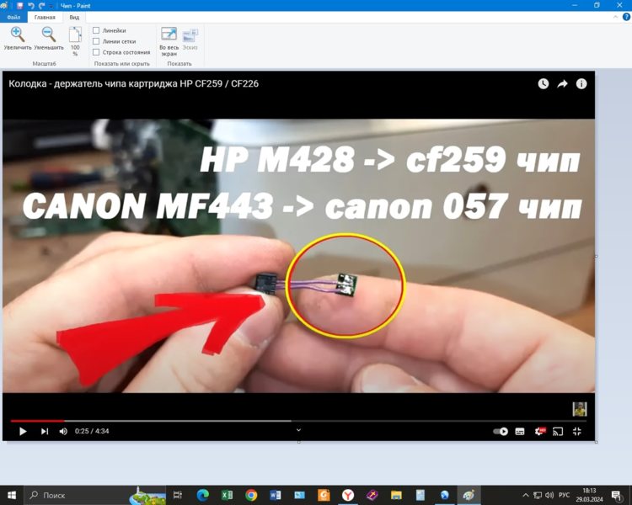Launch Microsoft Edge from the taskbar
Viewport: 632px width, 505px height.
click(202, 495)
